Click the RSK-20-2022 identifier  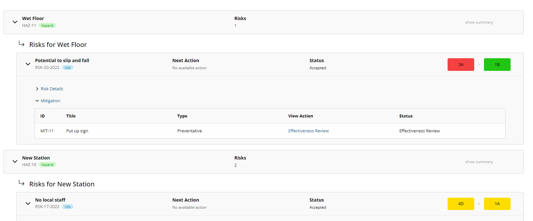47,68
